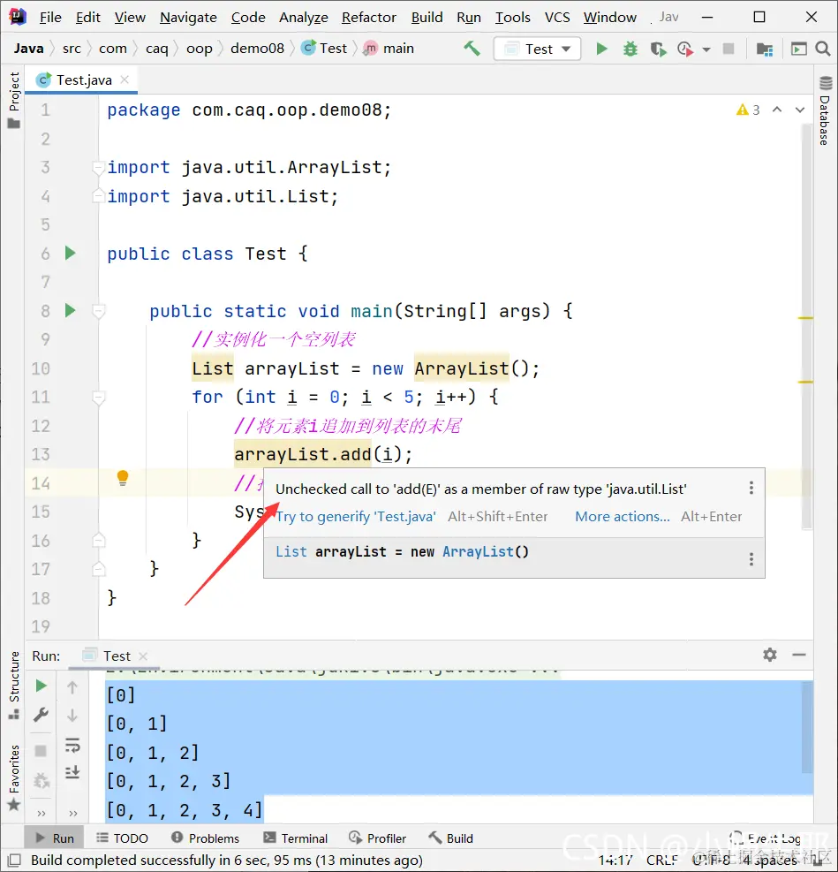Open the Run tool window button

[x=55, y=838]
